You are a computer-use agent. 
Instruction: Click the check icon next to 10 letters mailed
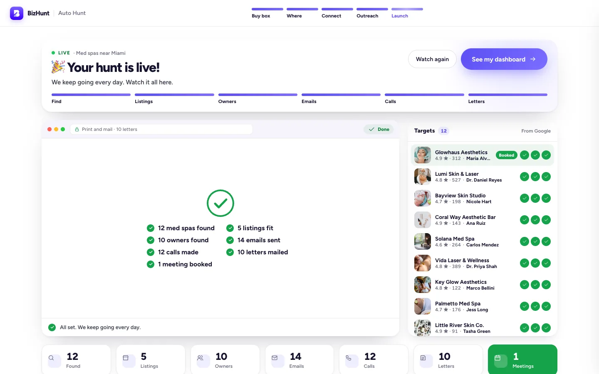(x=230, y=252)
